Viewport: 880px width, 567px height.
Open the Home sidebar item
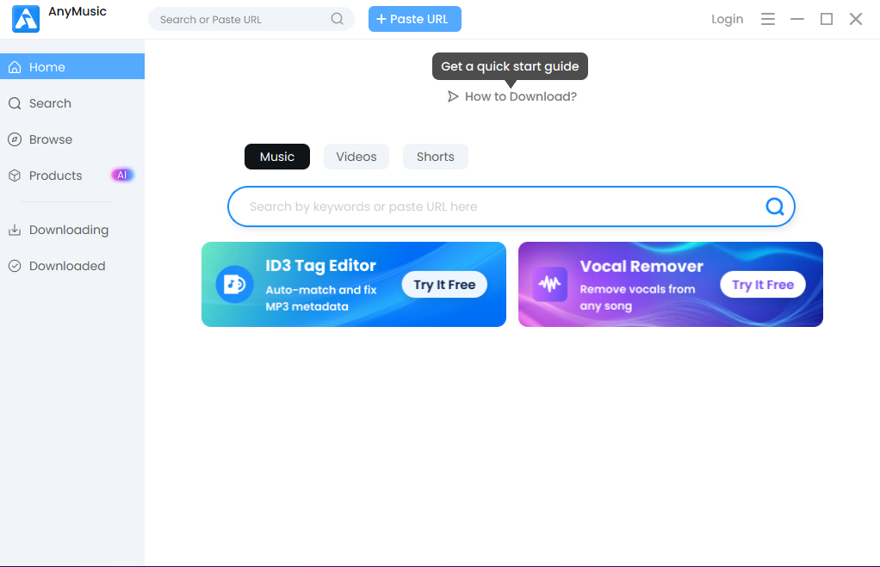[72, 67]
